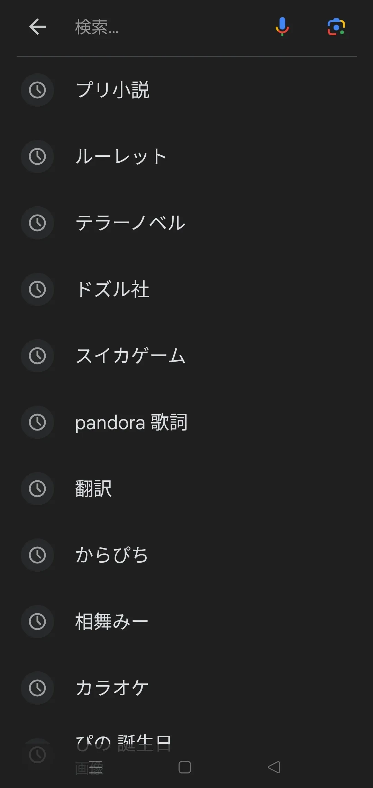Image resolution: width=373 pixels, height=788 pixels.
Task: Open Google Lens camera search
Action: [336, 27]
